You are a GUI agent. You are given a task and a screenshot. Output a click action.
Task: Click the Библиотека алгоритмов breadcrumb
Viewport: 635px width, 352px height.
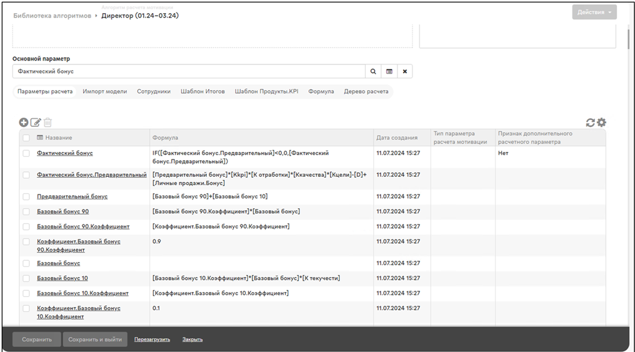pos(52,16)
